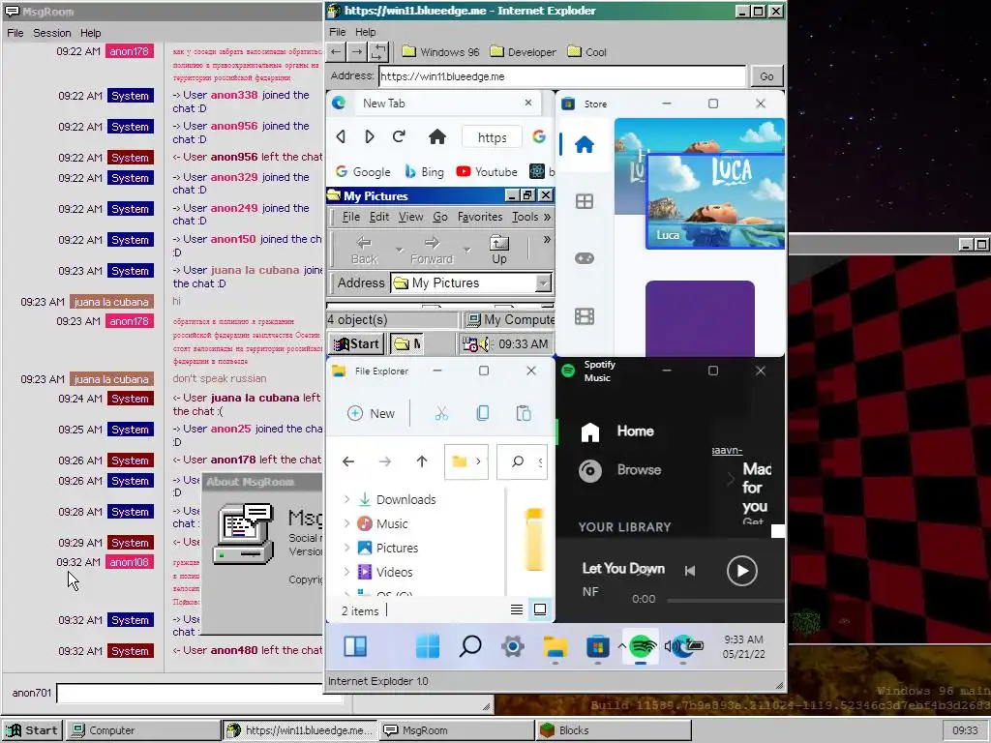Click File Explorer back arrow
991x743 pixels.
click(x=347, y=461)
